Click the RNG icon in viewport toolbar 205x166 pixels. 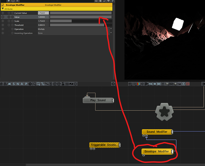click(x=151, y=84)
